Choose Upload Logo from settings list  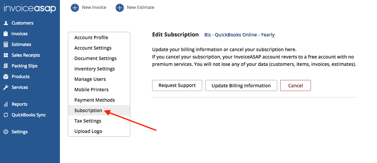(x=88, y=131)
